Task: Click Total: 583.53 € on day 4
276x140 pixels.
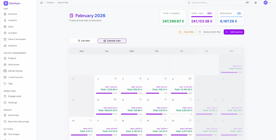Action: point(135,90)
